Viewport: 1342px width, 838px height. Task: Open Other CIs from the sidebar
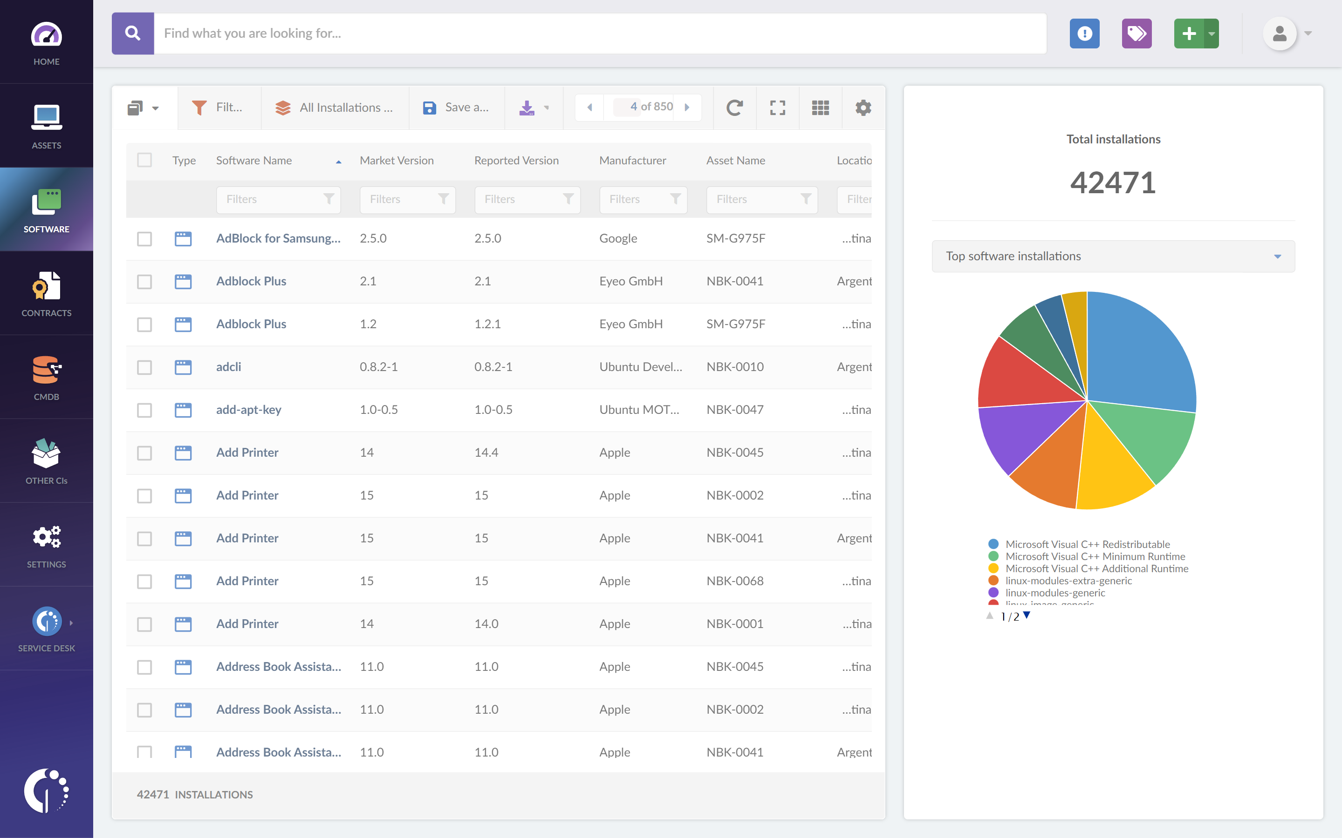point(47,460)
